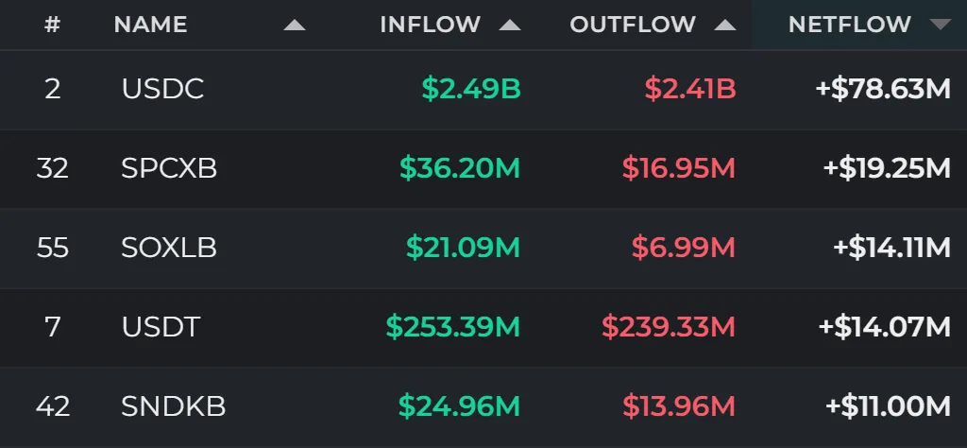The height and width of the screenshot is (448, 967).
Task: Select SOXLB inflow $21.09M
Action: [463, 248]
